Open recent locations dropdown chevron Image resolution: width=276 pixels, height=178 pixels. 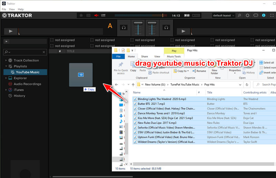pos(128,85)
